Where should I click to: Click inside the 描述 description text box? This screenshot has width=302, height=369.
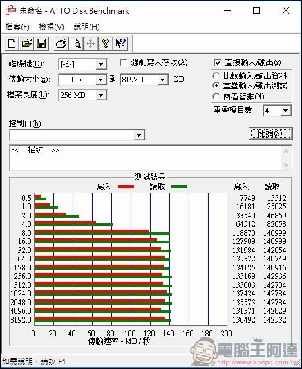(146, 158)
